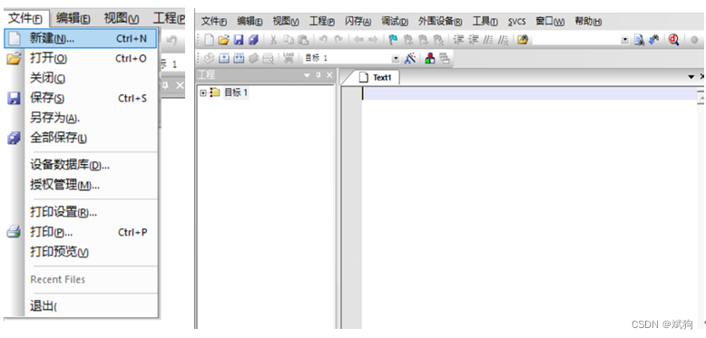Click the 目标 1 target combo box
Screen dimensions: 706x338
click(352, 58)
